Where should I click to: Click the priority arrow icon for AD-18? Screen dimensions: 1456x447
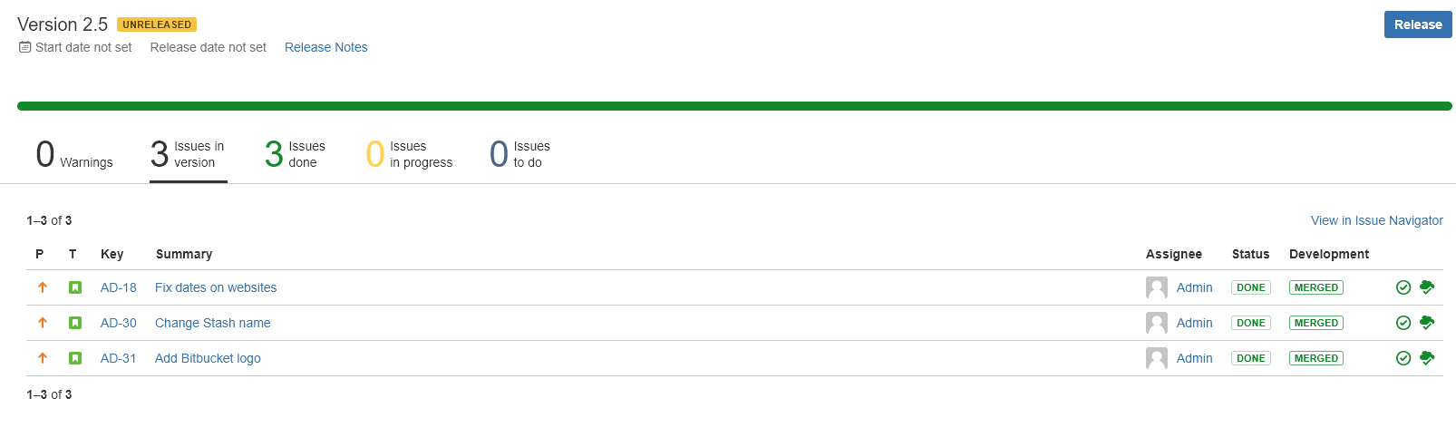pyautogui.click(x=43, y=287)
